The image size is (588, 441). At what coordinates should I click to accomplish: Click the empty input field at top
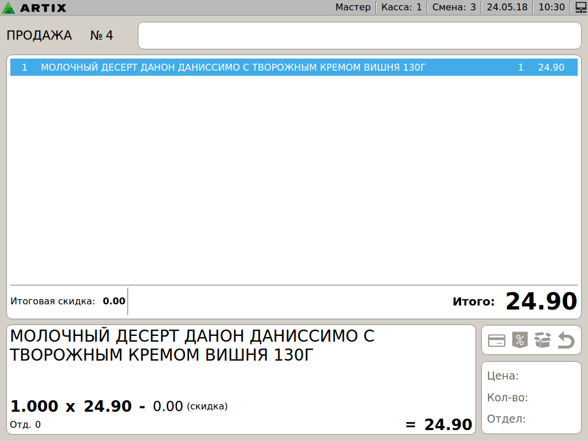click(359, 36)
